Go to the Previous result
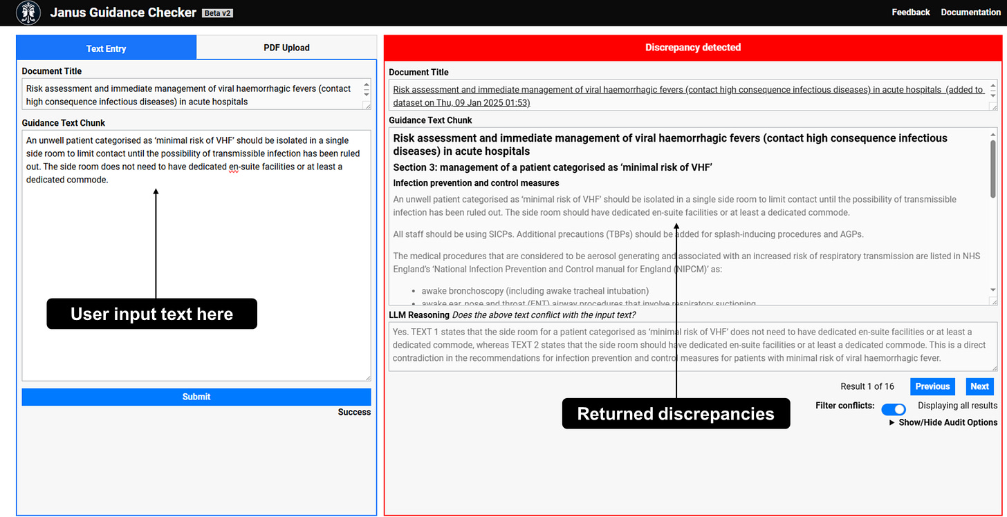 [x=932, y=386]
